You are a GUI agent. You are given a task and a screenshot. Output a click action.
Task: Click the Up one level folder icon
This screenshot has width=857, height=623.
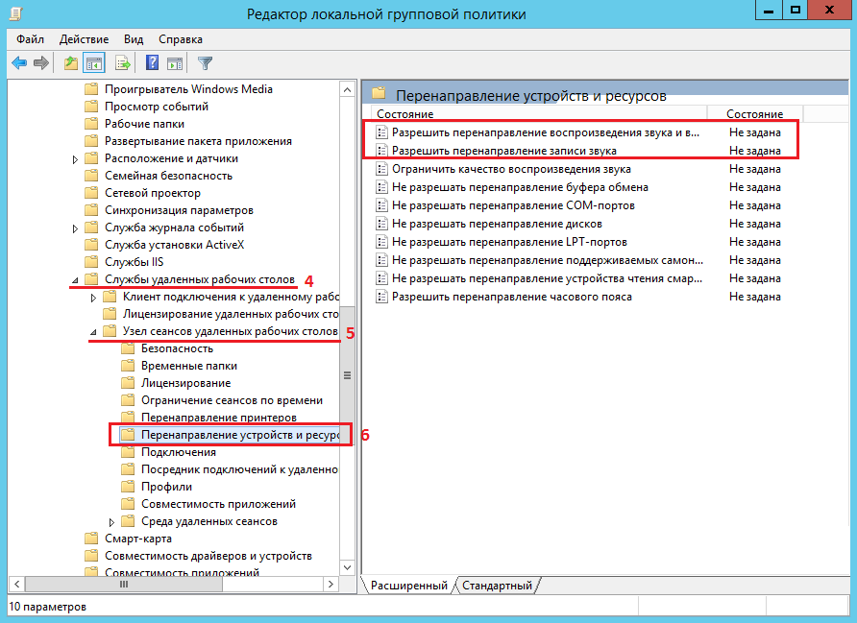[x=70, y=63]
